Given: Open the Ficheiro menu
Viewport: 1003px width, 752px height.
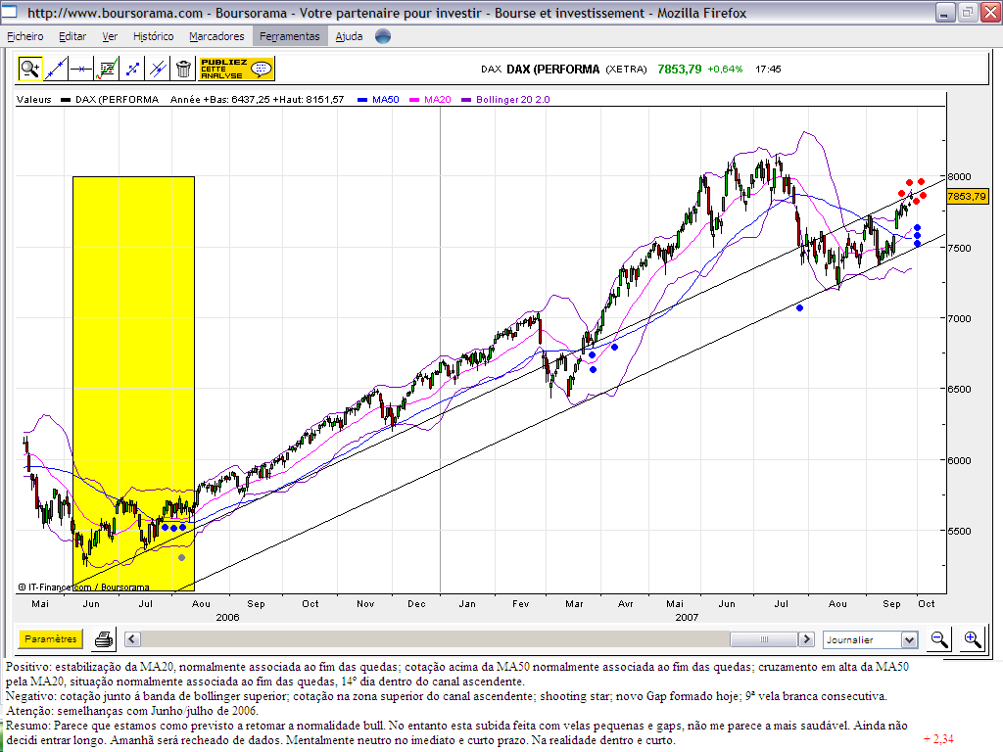Looking at the screenshot, I should [x=24, y=36].
